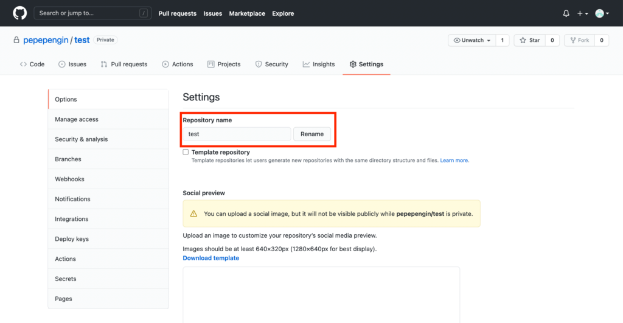Click the fork count next to Fork

(x=602, y=40)
